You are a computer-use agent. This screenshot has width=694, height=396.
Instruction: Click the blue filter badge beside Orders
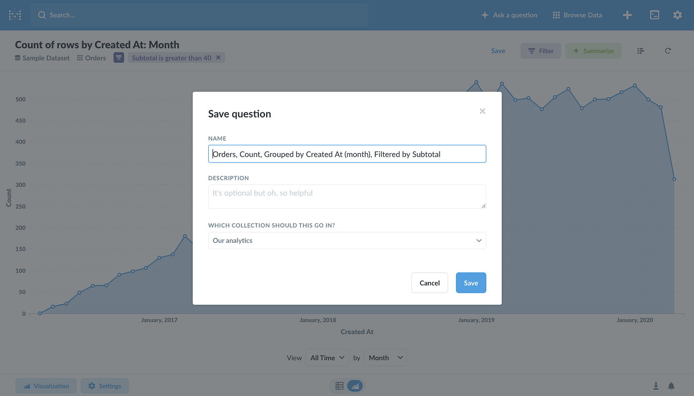point(118,57)
